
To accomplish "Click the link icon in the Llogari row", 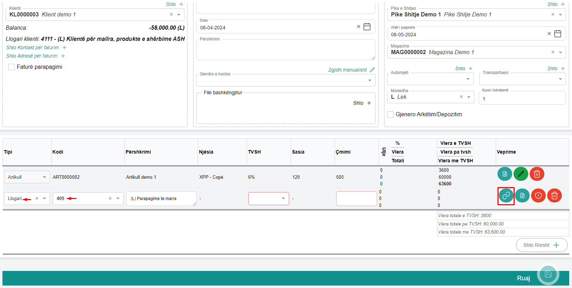I will point(506,196).
